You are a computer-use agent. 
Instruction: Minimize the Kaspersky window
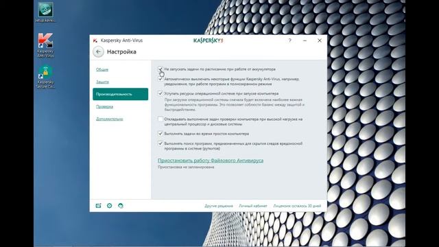coord(305,40)
